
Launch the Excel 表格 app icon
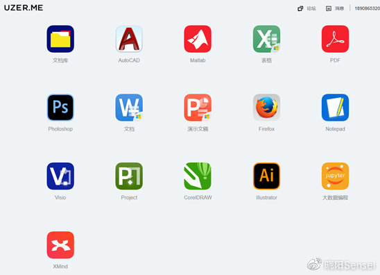(x=266, y=39)
